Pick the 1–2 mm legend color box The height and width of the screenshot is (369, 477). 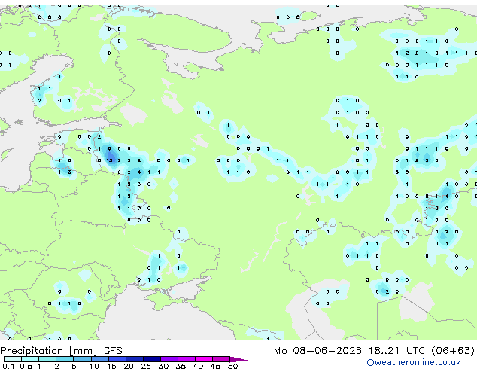click(47, 359)
